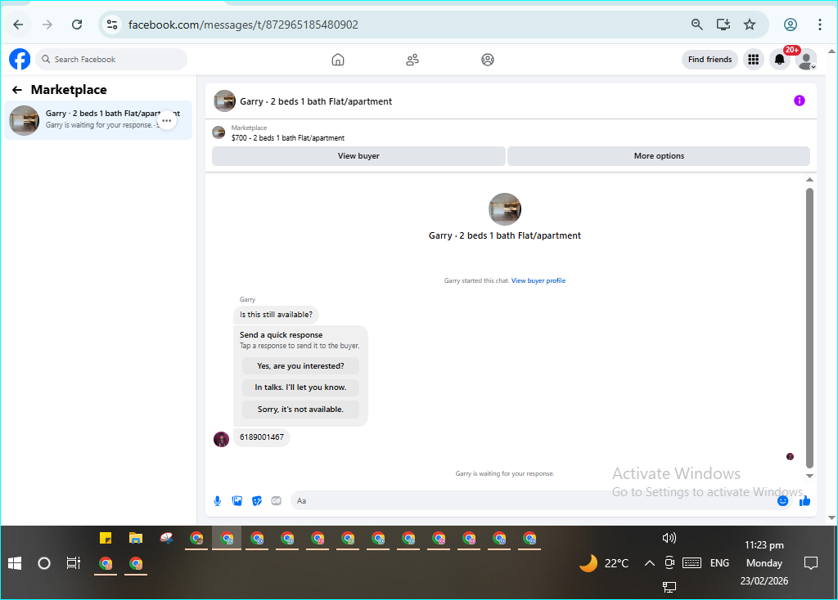Image resolution: width=838 pixels, height=600 pixels.
Task: Open the emoji picker smiley
Action: pyautogui.click(x=782, y=501)
